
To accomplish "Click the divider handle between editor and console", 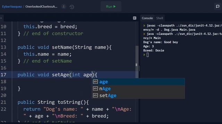I will [x=139, y=69].
